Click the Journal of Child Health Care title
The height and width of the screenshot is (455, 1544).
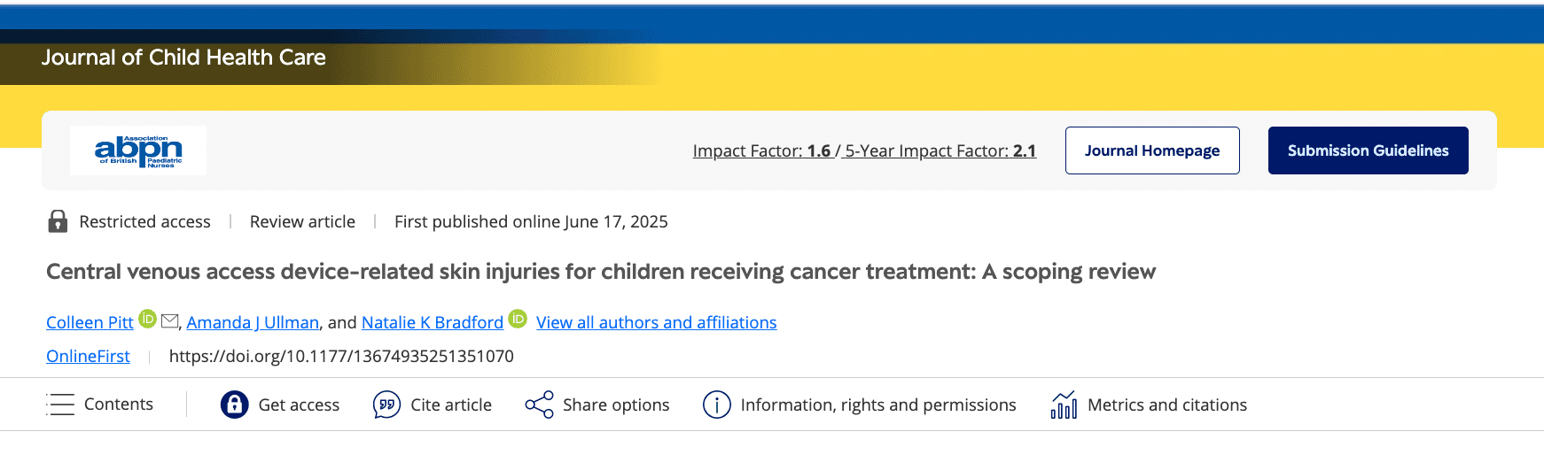tap(183, 58)
